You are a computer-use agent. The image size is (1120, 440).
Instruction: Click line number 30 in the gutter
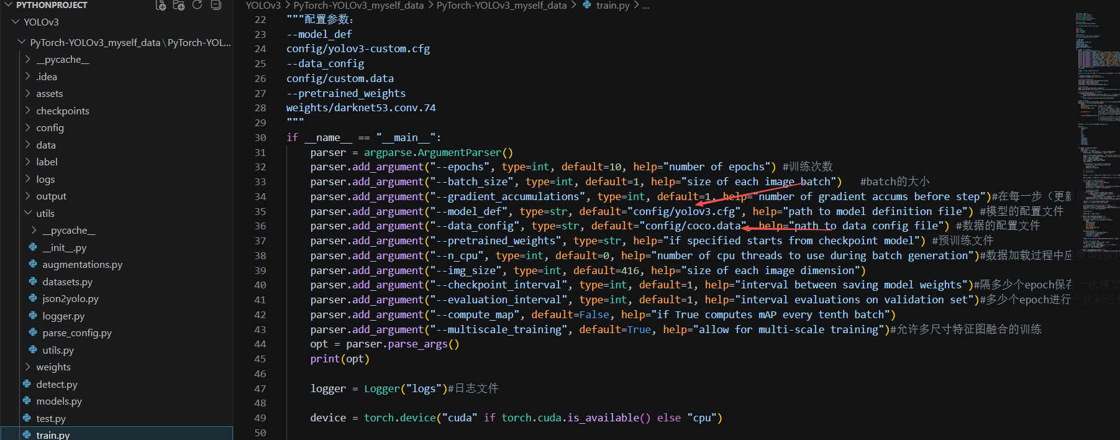click(x=260, y=137)
